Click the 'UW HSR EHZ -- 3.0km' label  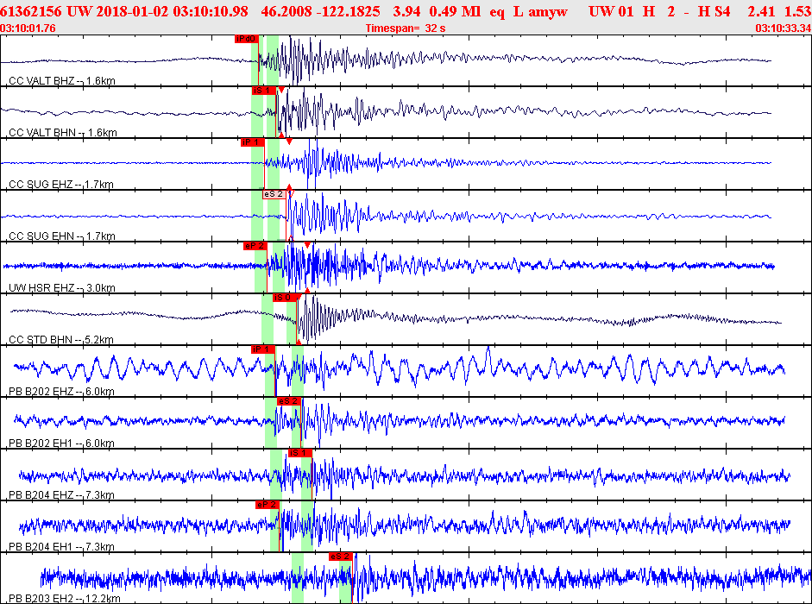coord(62,288)
